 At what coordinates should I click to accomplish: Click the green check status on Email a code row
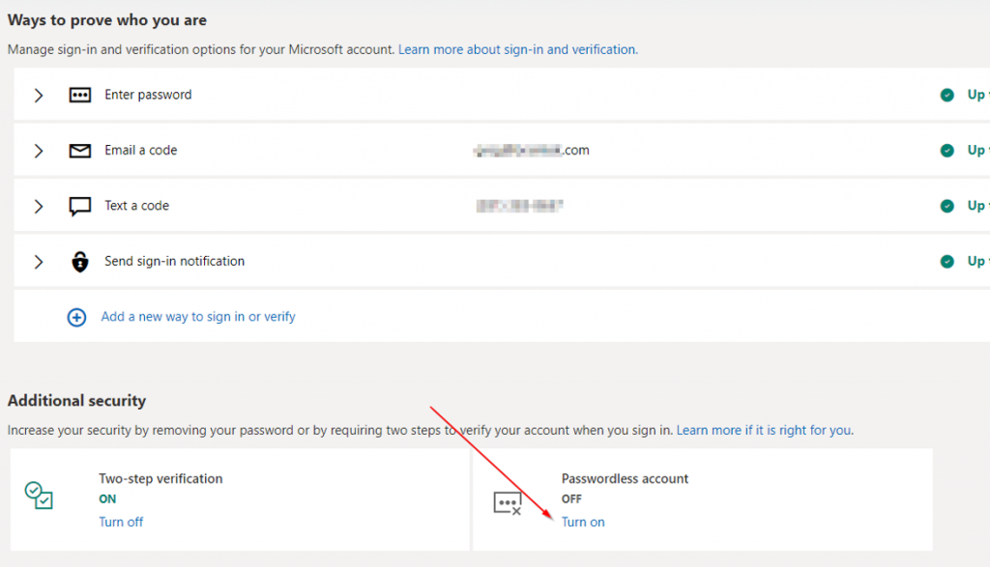pos(946,151)
